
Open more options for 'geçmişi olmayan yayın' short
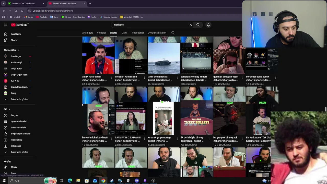[243, 78]
